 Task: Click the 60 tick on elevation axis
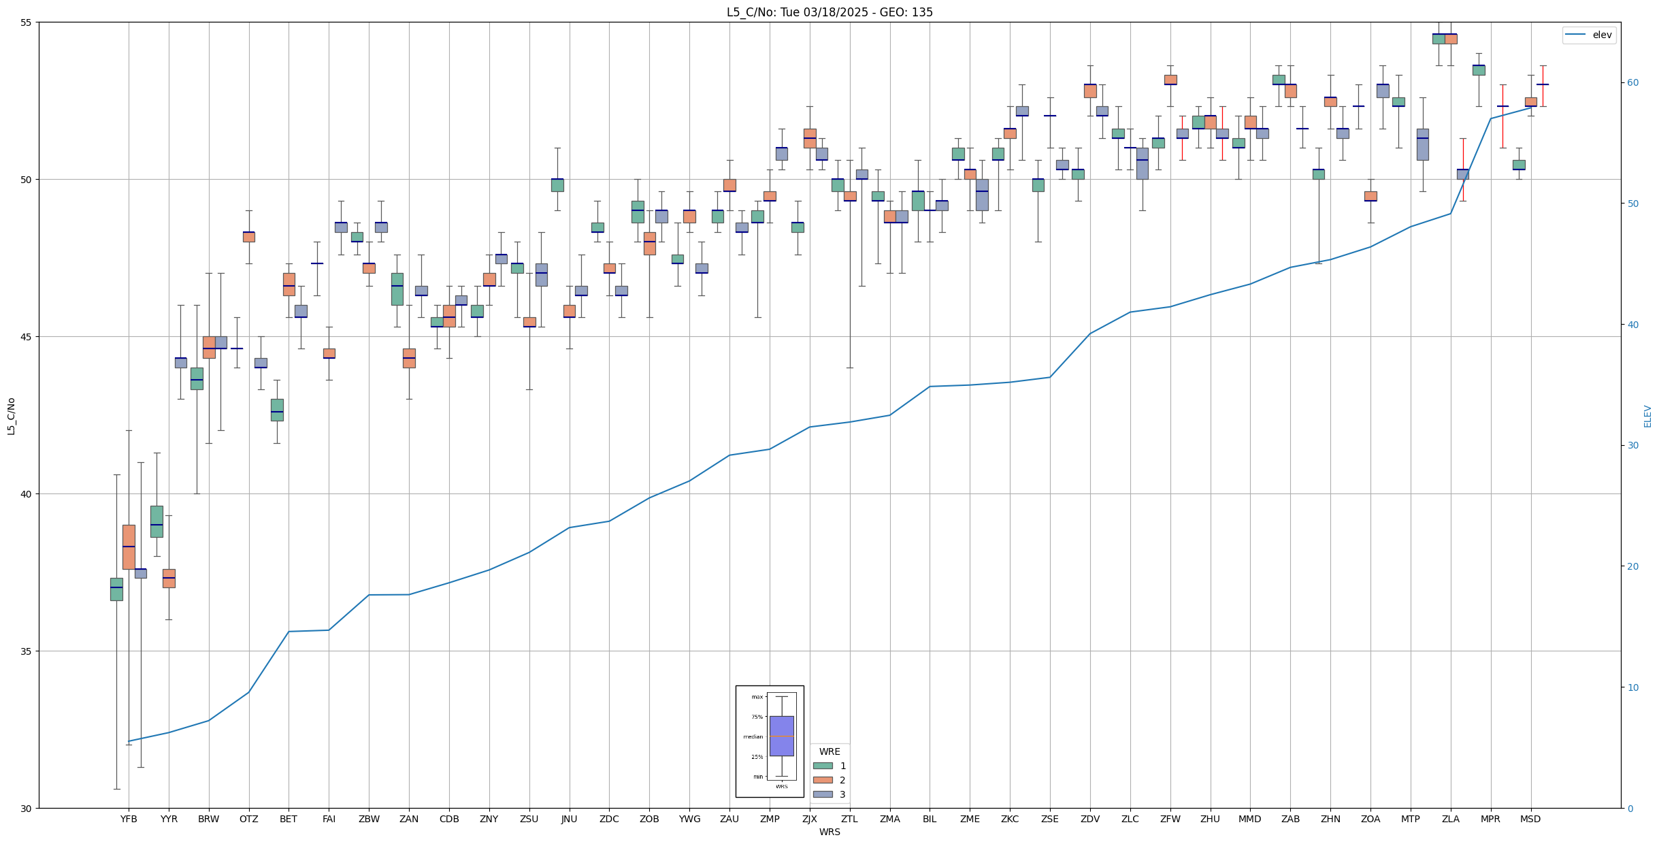(x=1632, y=83)
